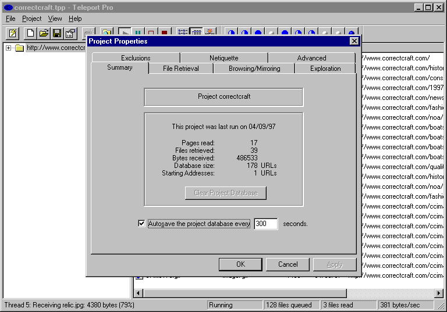Save the project with the floppy icon
The height and width of the screenshot is (312, 447).
coord(57,33)
